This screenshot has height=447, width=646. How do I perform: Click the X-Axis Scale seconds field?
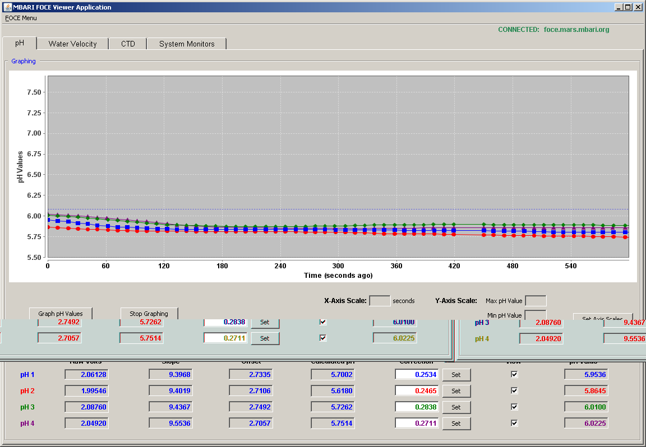coord(380,300)
